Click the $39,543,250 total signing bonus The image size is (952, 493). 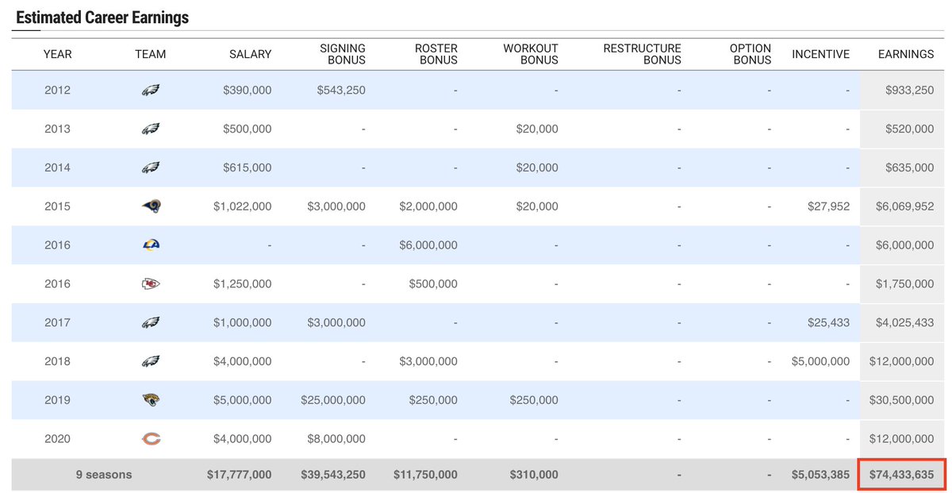[x=333, y=475]
